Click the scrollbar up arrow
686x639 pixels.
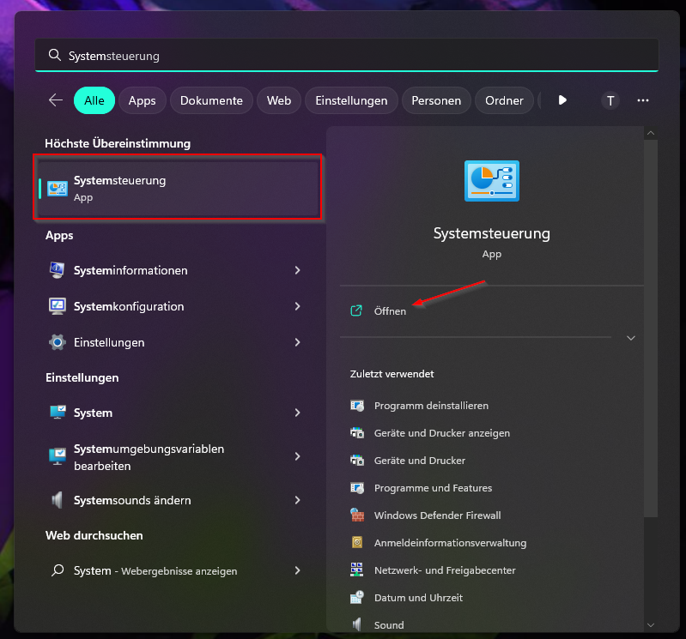tap(651, 133)
